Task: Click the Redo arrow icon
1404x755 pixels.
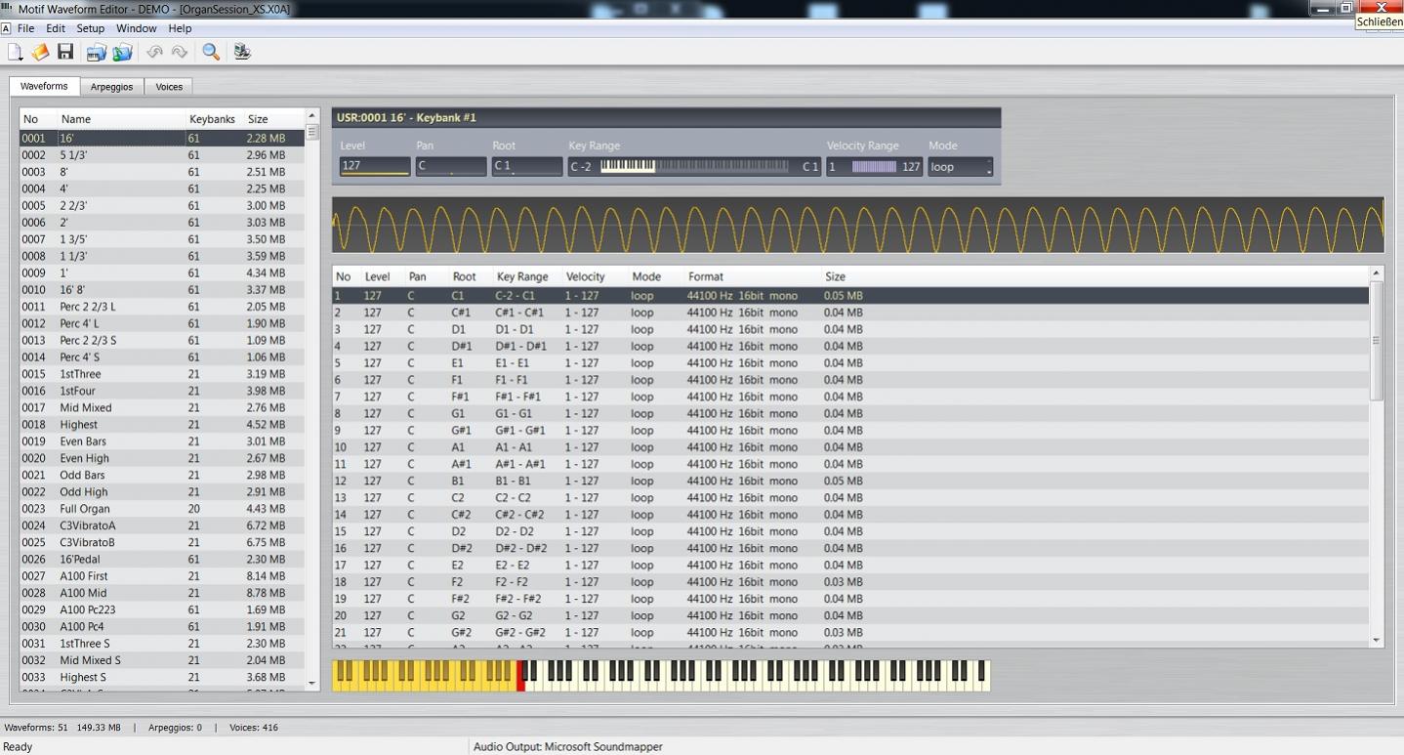Action: [180, 52]
